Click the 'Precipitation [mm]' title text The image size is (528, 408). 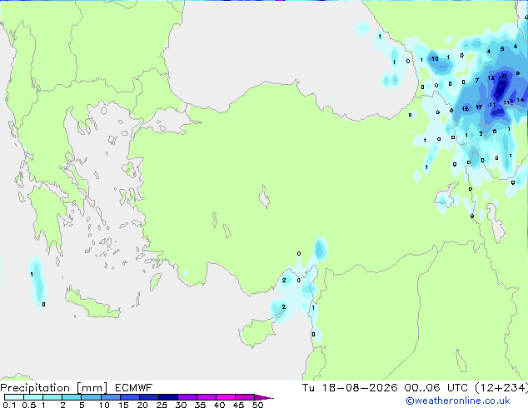point(54,388)
